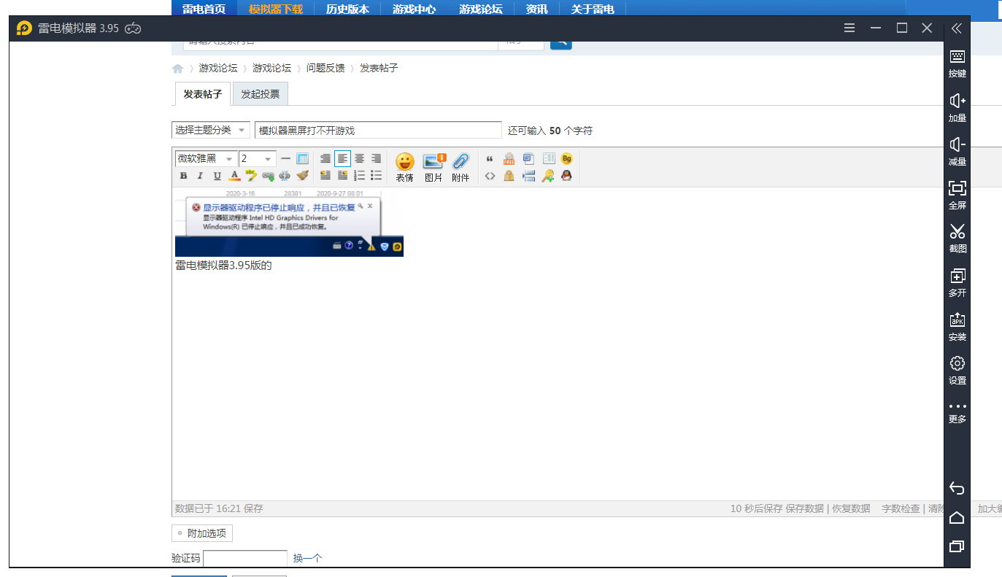Click the 截图 screenshot scissors icon
The image size is (1002, 577).
pyautogui.click(x=957, y=238)
